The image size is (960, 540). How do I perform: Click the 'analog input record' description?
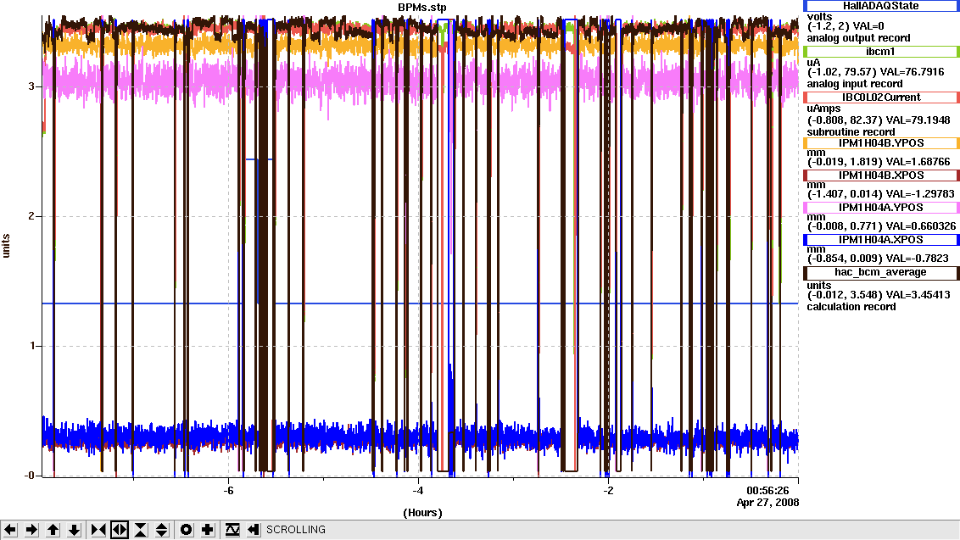click(855, 84)
